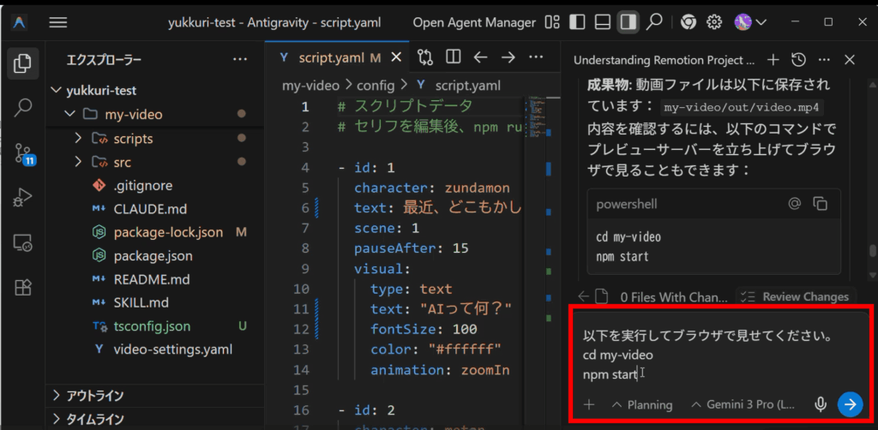
Task: Open README.md in the explorer
Action: click(x=151, y=279)
